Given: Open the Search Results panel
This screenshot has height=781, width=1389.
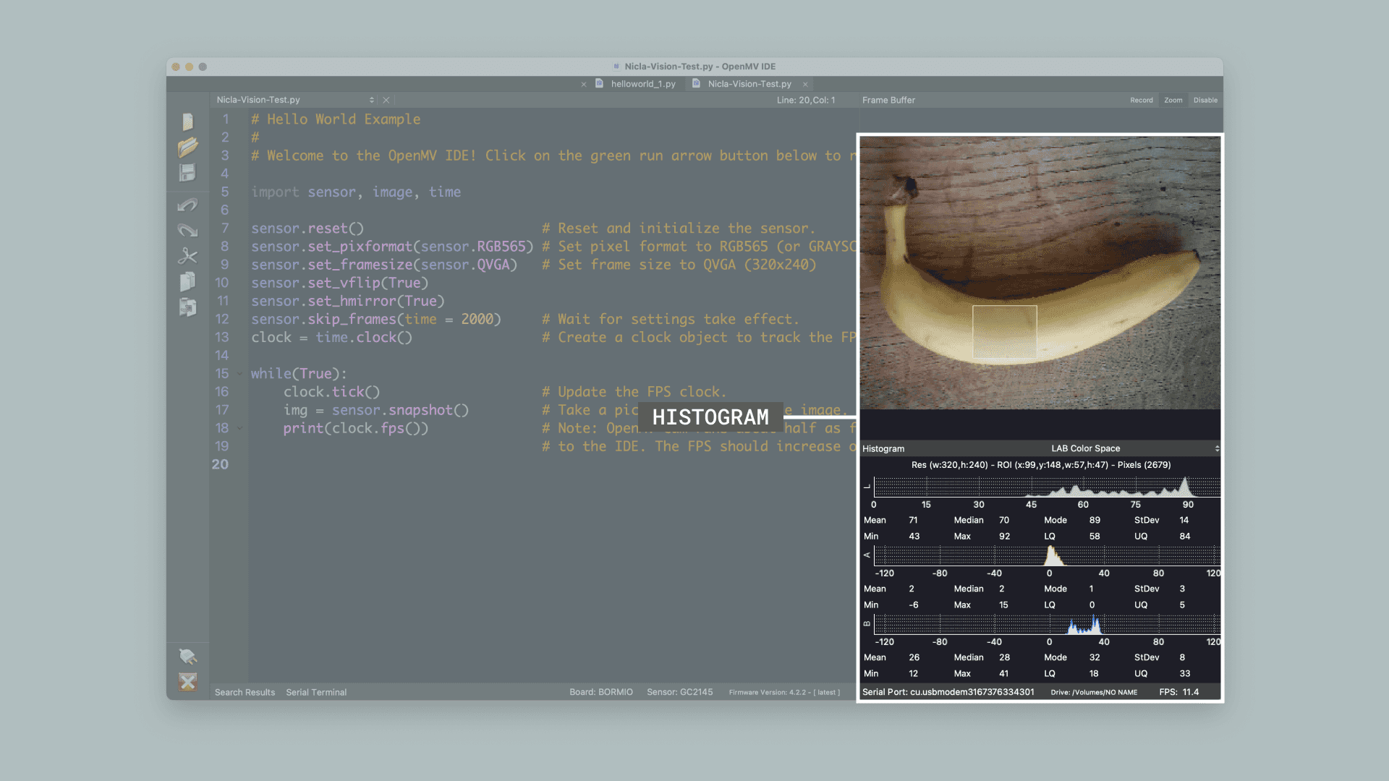Looking at the screenshot, I should click(245, 692).
